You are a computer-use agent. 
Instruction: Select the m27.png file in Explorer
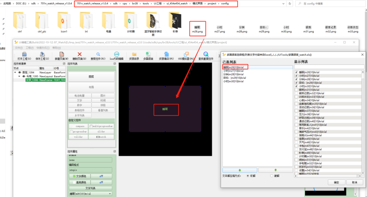click(x=219, y=29)
